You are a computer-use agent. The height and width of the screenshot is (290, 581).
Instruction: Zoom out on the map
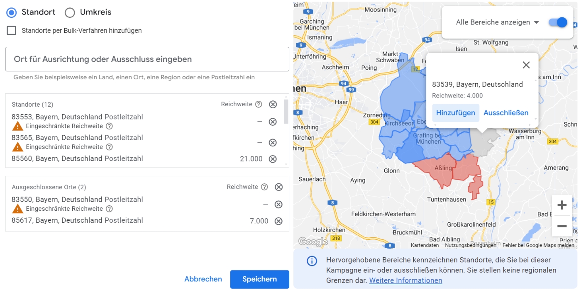[x=562, y=226]
